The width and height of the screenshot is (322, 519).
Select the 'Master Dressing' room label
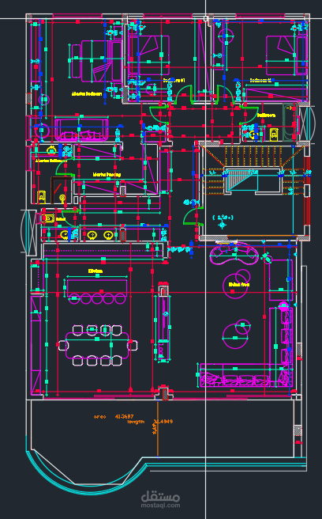pos(107,174)
